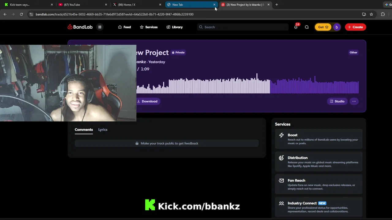Open the purple 'b' profile avatar
This screenshot has height=220, width=392.
coord(337,27)
